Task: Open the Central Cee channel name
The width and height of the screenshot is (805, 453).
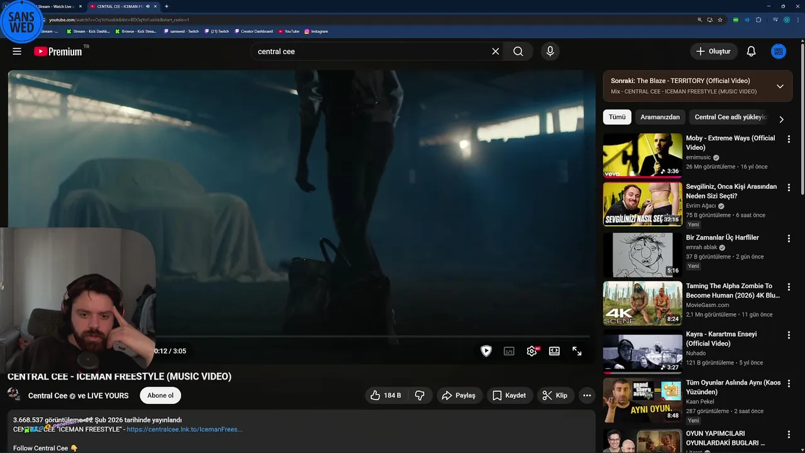Action: [x=48, y=396]
